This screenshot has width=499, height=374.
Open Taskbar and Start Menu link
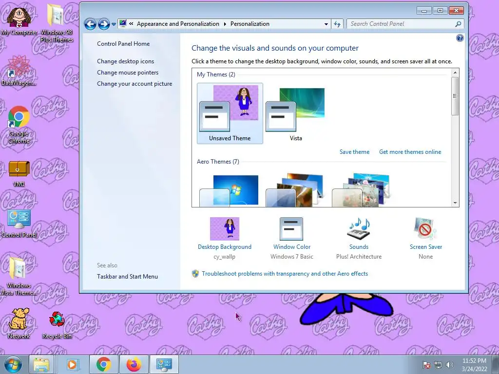[127, 277]
